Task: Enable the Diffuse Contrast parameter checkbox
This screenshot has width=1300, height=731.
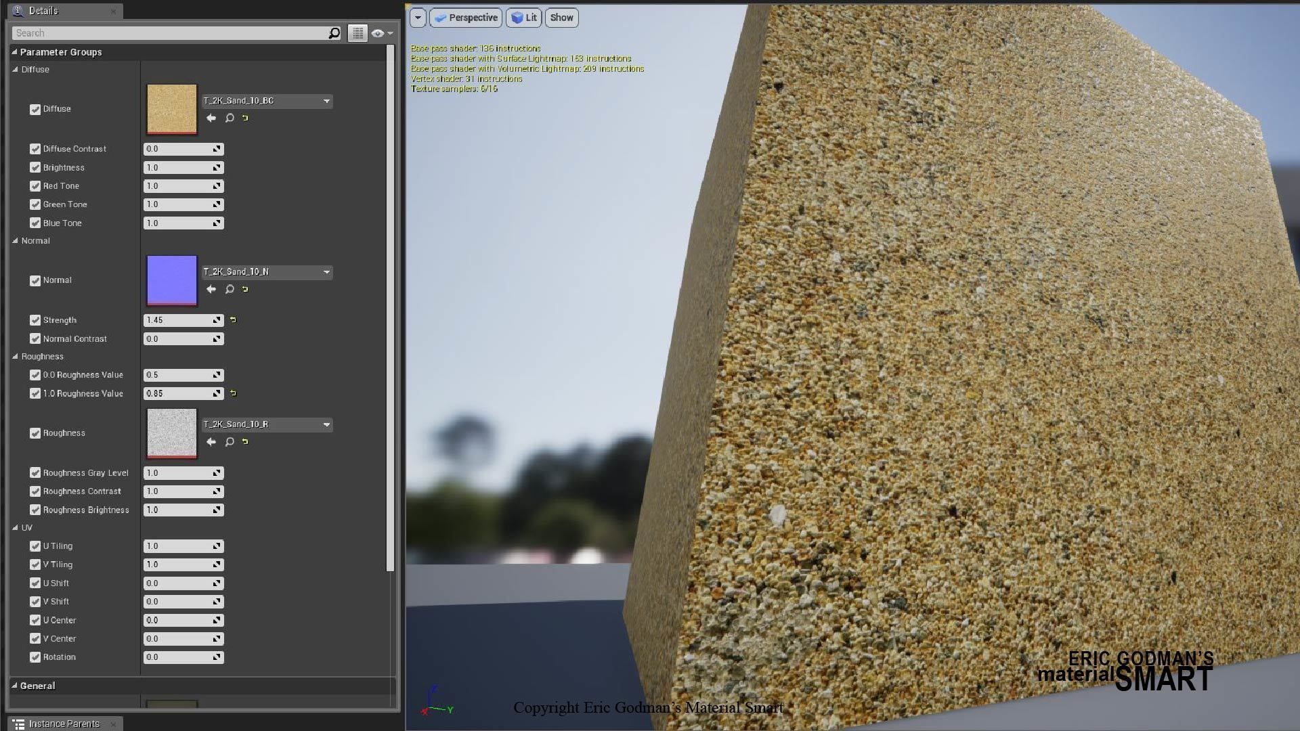Action: click(x=35, y=148)
